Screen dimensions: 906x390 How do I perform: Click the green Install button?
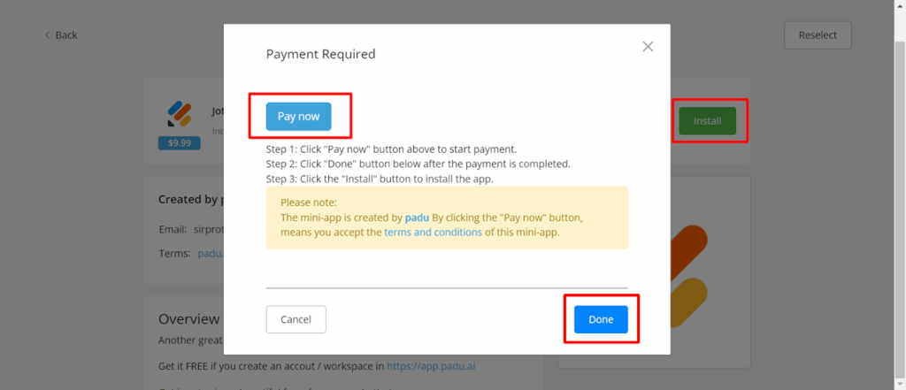click(707, 121)
